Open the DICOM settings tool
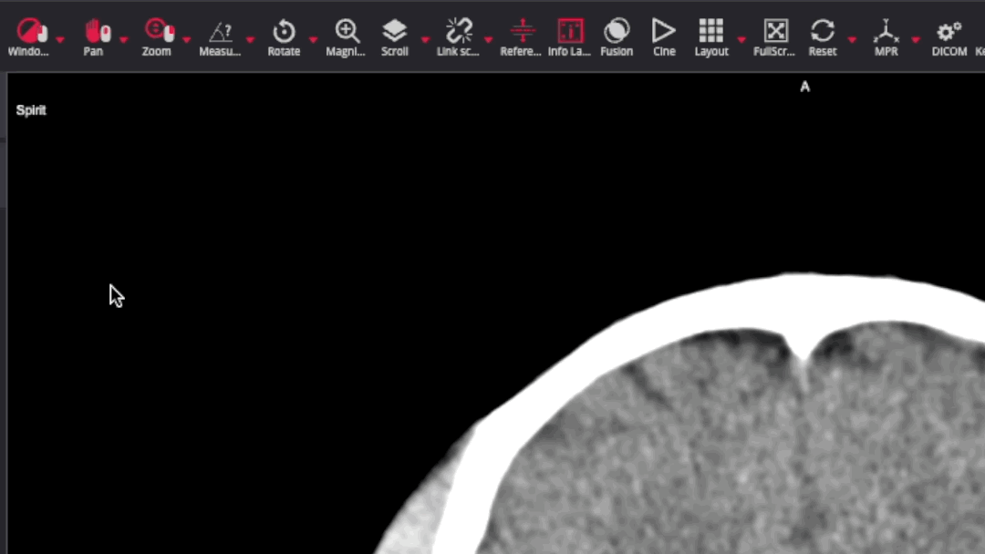Screen dimensions: 985x554 [x=949, y=37]
